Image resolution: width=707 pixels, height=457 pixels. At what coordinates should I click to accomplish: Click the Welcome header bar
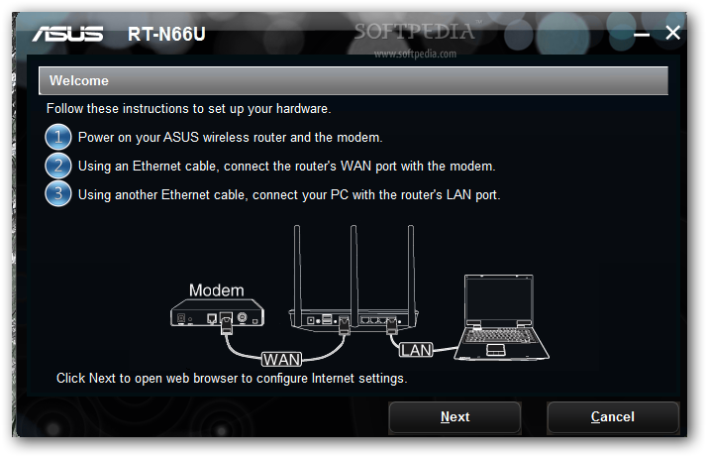click(353, 81)
